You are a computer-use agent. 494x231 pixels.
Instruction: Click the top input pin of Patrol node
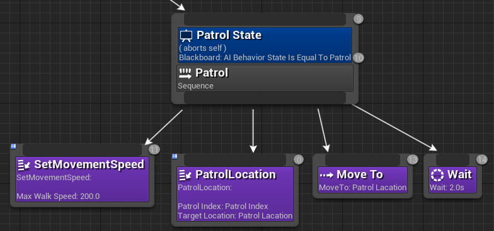click(x=265, y=19)
